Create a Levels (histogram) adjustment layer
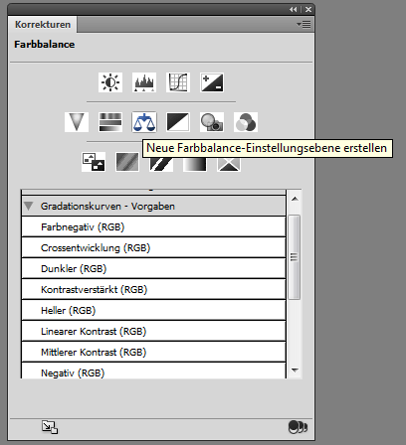This screenshot has width=406, height=445. 144,82
